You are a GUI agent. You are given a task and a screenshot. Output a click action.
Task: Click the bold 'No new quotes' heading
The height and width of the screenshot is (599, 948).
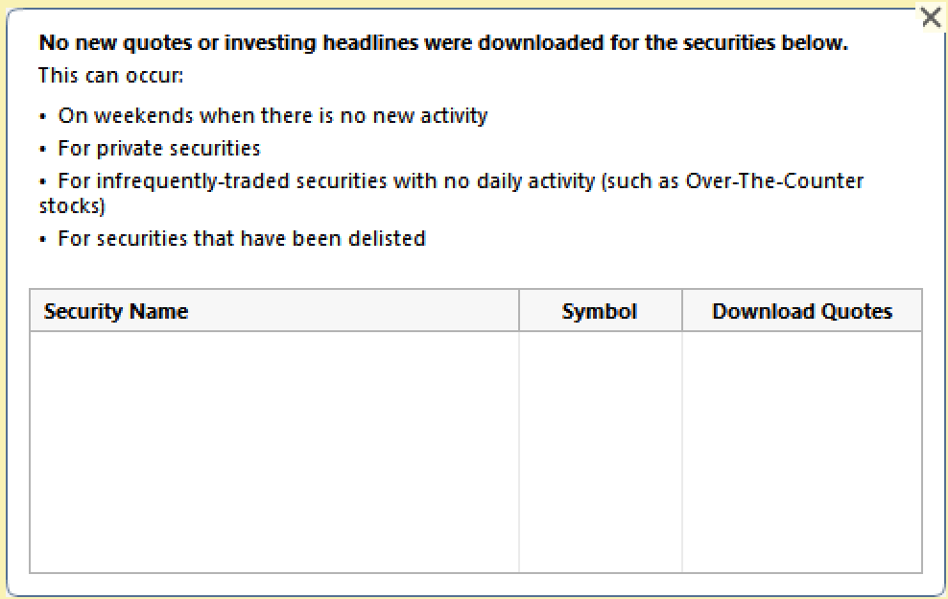tap(443, 43)
